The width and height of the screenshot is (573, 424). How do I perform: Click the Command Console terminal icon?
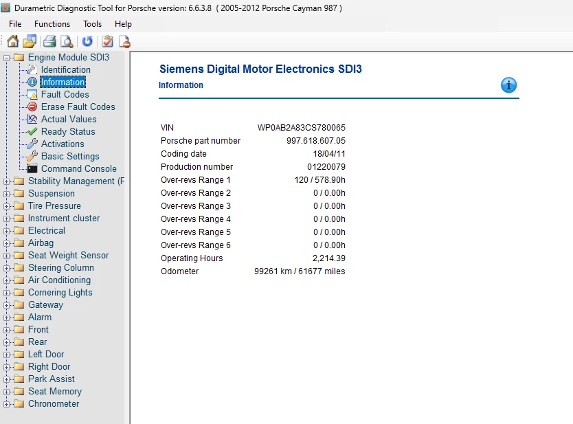(x=32, y=168)
